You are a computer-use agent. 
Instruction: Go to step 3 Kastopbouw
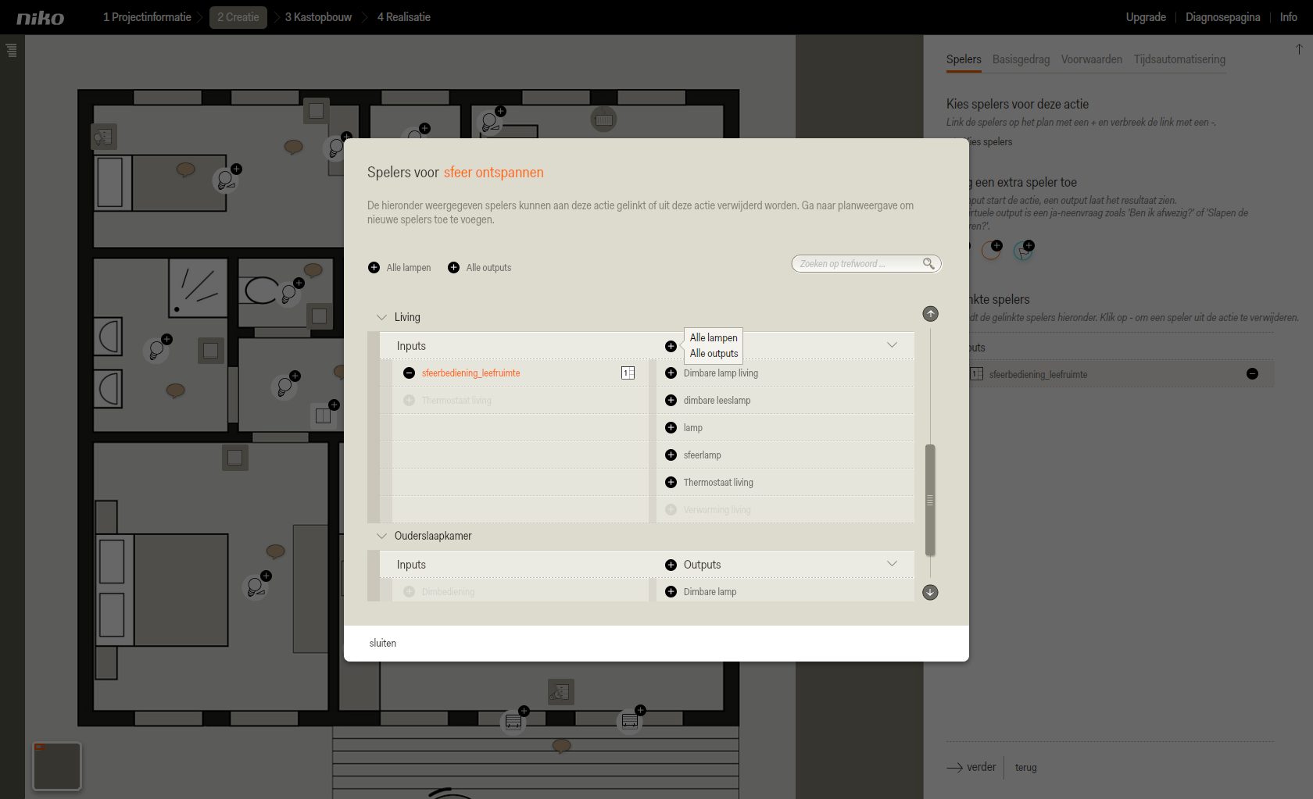(318, 17)
